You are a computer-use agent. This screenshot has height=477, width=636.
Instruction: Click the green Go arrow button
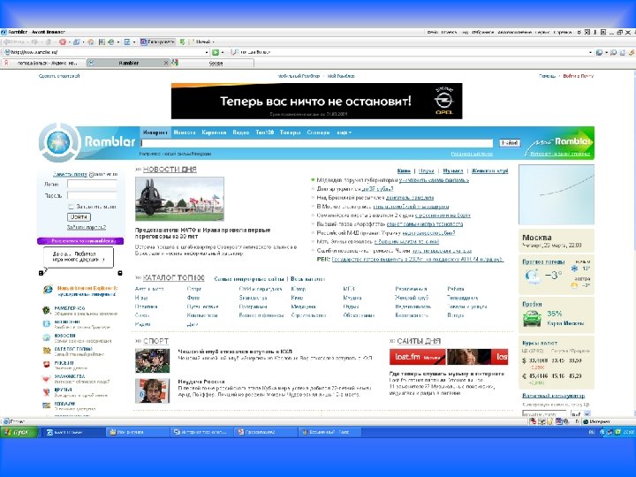click(216, 52)
